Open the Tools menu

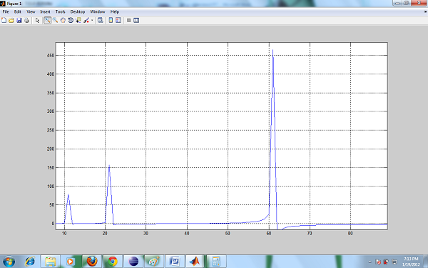[61, 11]
